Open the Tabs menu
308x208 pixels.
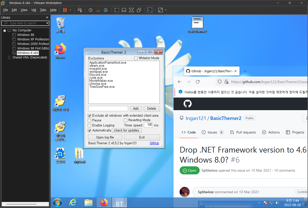coord(43,10)
